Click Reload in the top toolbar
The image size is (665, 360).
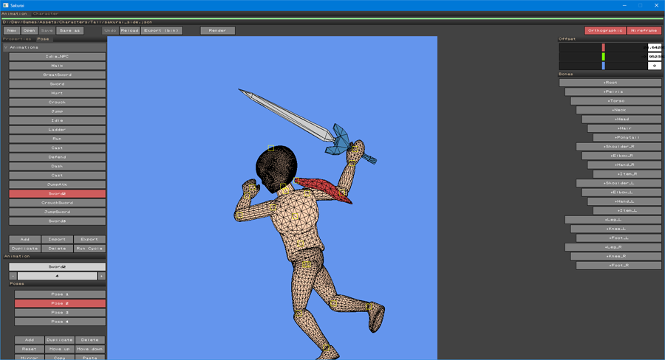coord(129,31)
